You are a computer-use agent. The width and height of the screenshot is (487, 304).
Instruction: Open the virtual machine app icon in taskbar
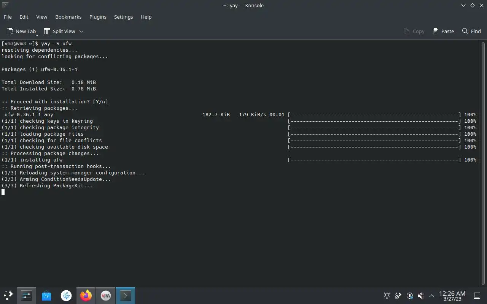[106, 295]
